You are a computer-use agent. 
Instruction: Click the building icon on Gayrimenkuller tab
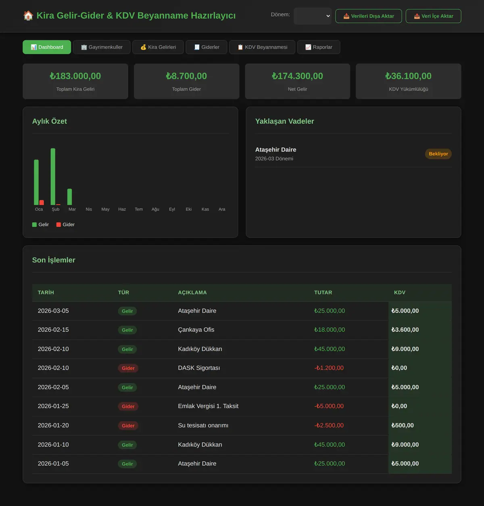click(84, 47)
